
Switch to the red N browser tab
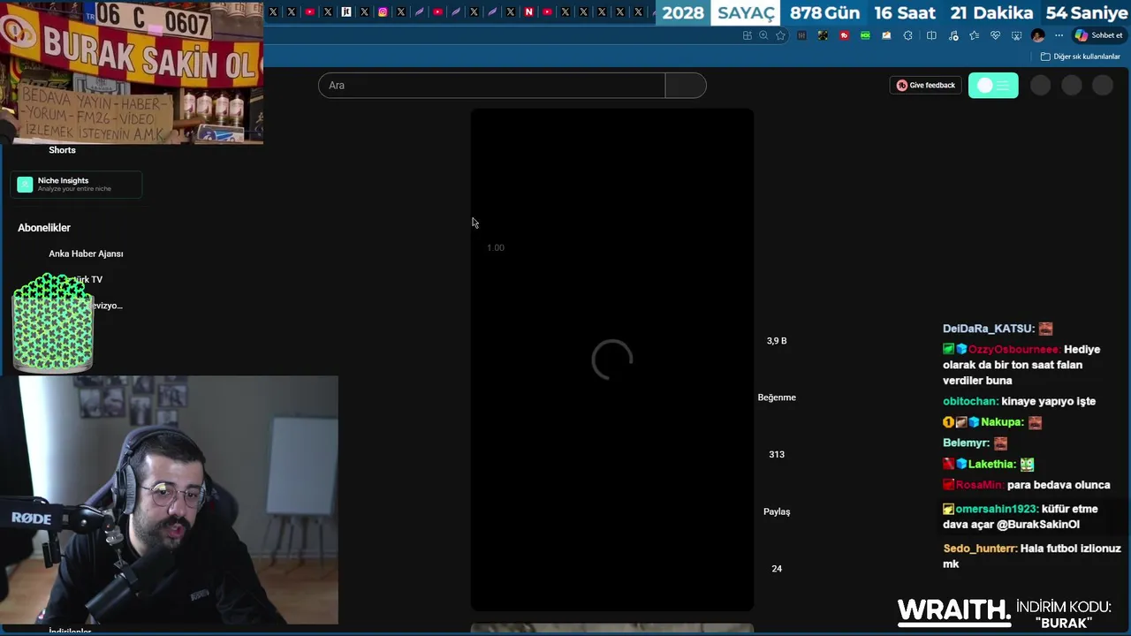coord(528,11)
